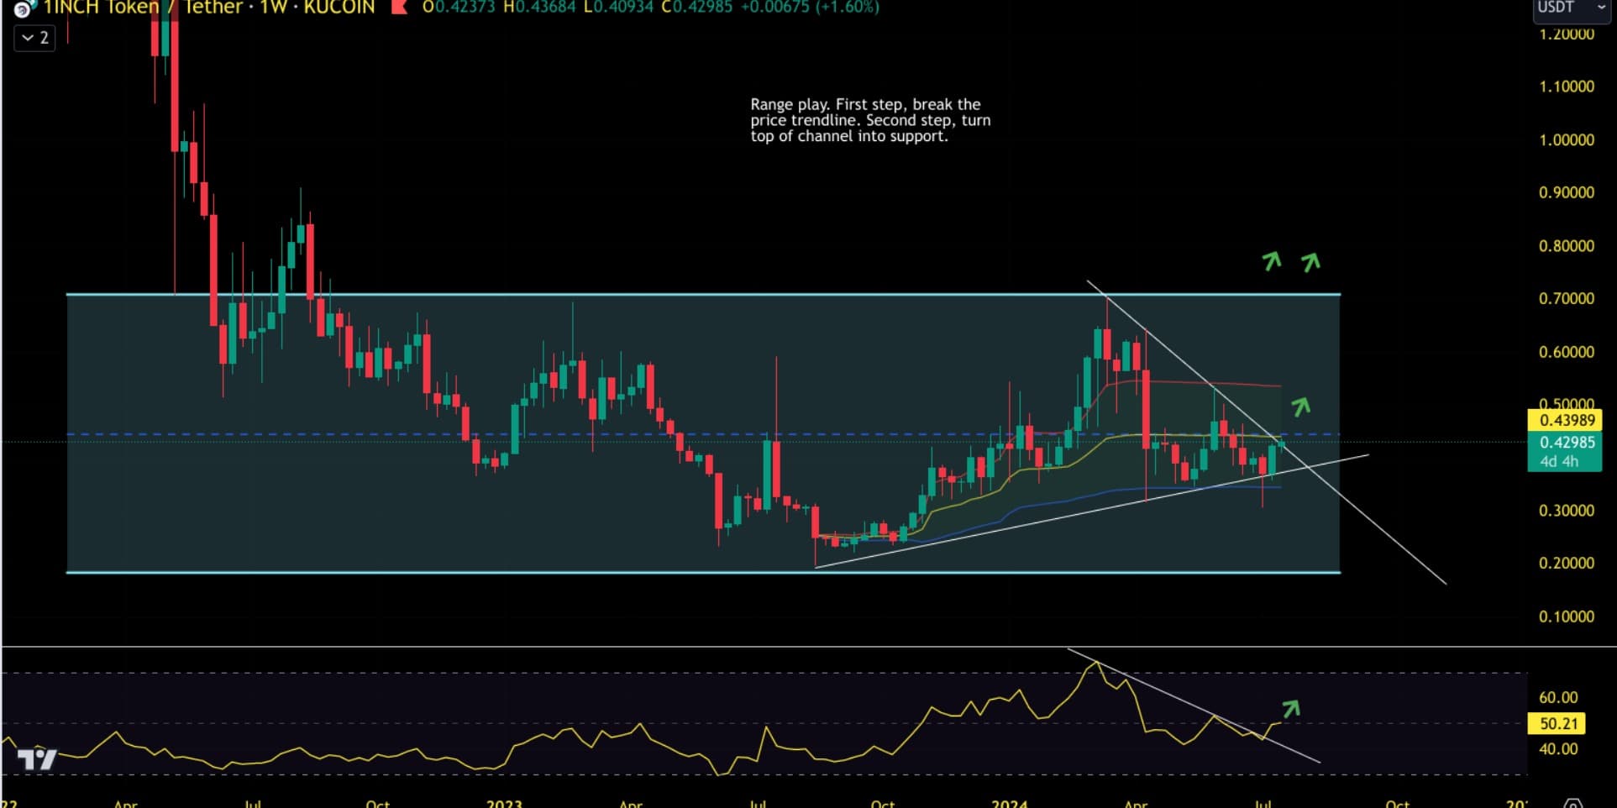Collapse the indicator legend showing 2
This screenshot has height=808, width=1617.
click(35, 38)
